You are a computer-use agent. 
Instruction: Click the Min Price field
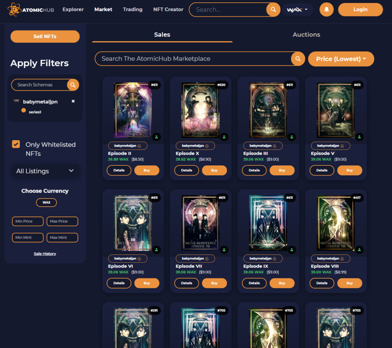28,221
